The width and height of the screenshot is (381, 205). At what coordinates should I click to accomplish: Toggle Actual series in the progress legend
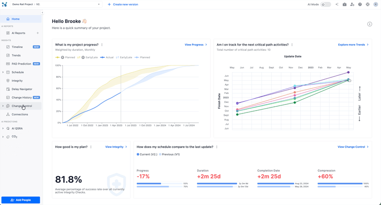click(x=108, y=57)
